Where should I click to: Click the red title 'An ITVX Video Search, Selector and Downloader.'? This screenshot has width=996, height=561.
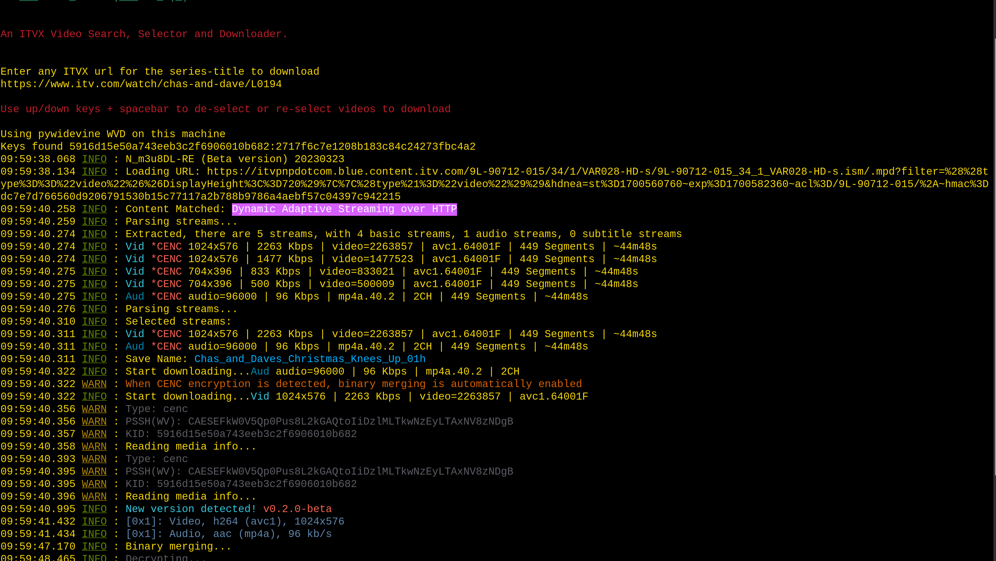click(x=144, y=34)
